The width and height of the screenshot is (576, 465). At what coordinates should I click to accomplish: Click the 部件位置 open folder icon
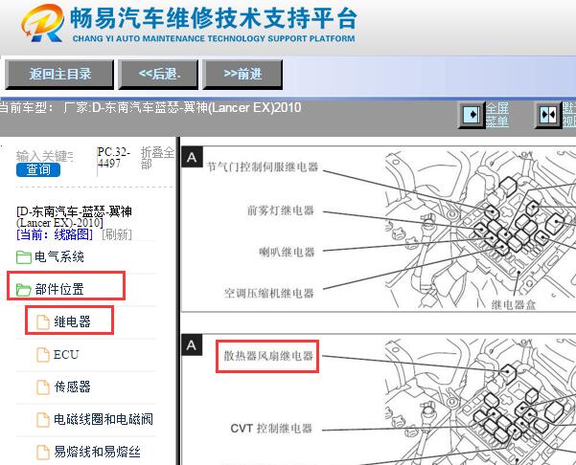[x=24, y=290]
